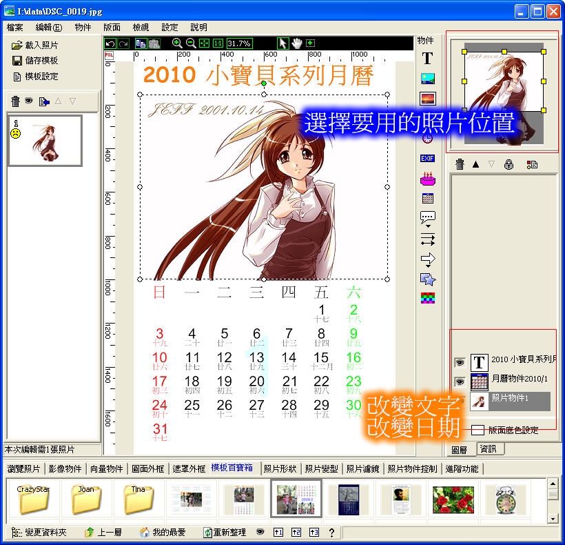
Task: Insert a birthday cake object
Action: click(x=428, y=179)
